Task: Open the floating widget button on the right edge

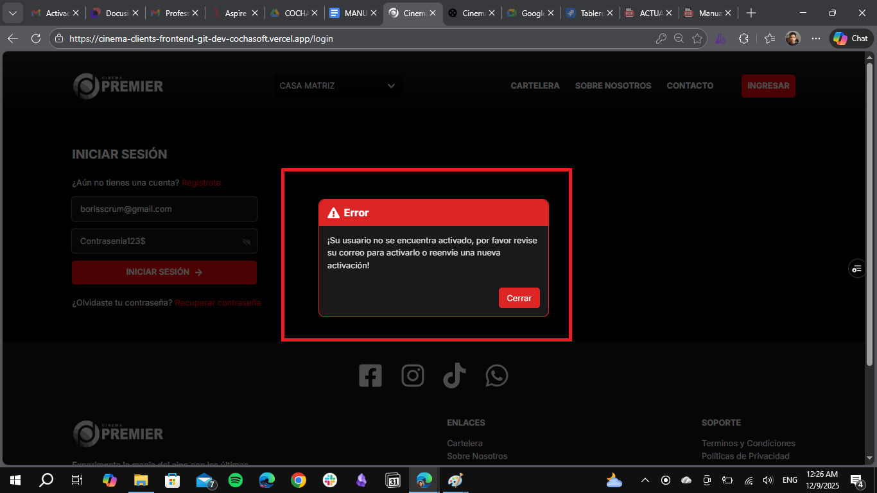Action: point(856,268)
